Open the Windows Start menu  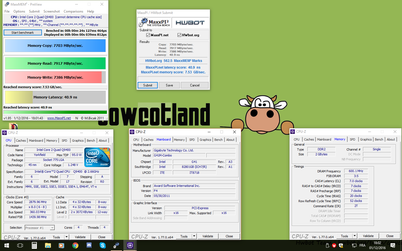coord(7,245)
